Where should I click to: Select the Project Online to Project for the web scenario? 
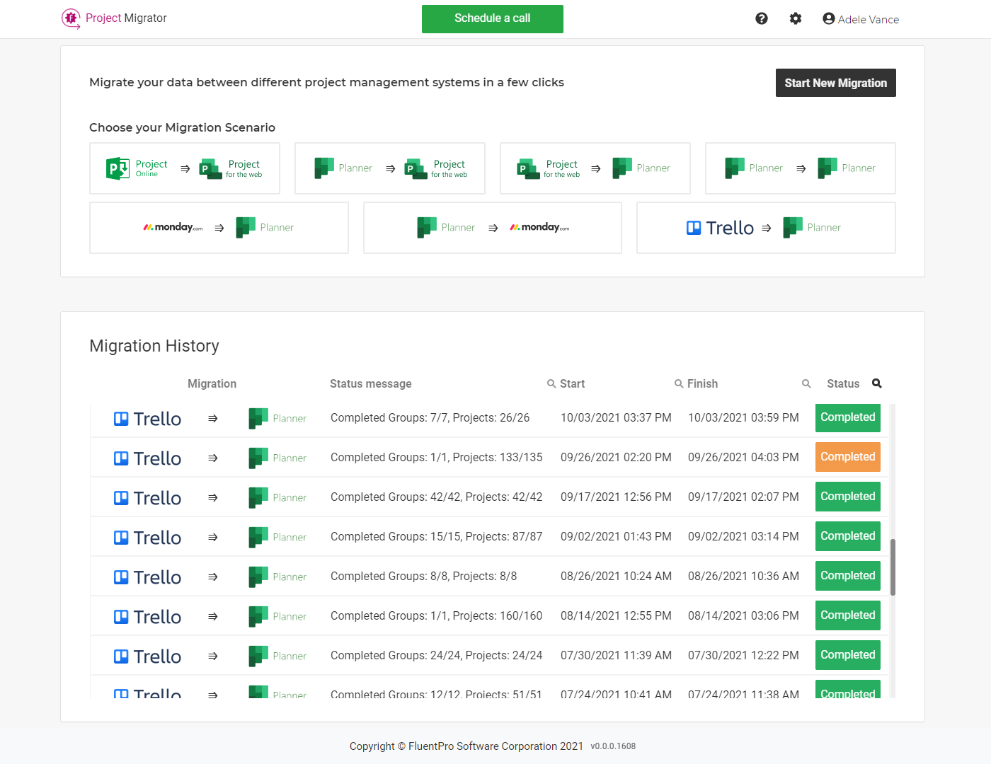tap(184, 168)
